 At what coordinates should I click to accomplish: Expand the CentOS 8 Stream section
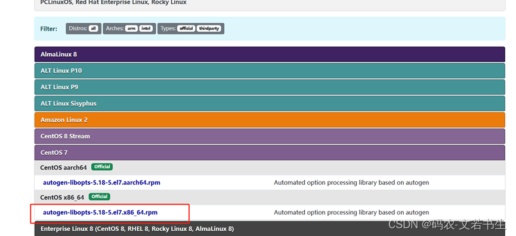pyautogui.click(x=270, y=136)
